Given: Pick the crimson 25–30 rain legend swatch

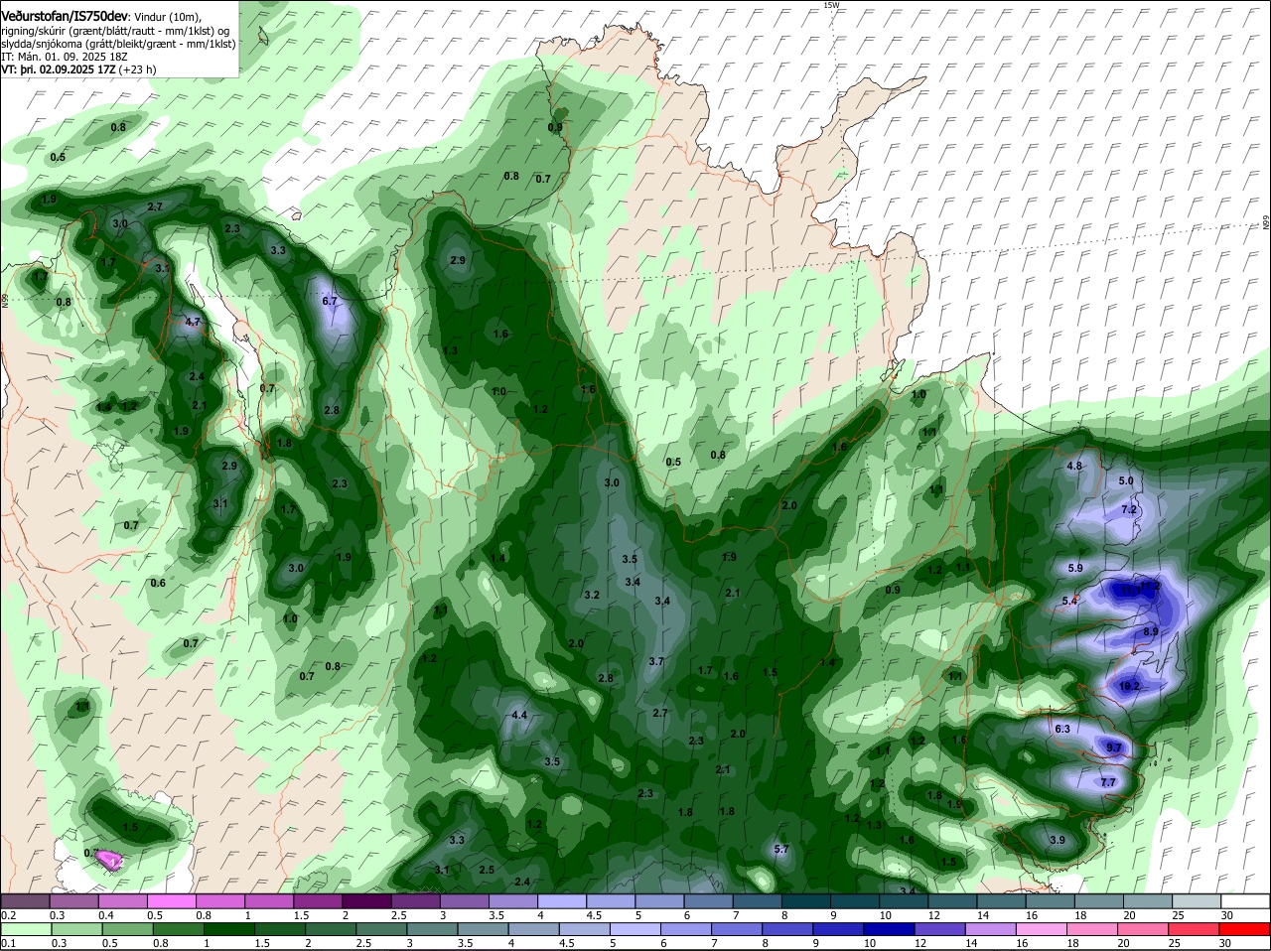Looking at the screenshot, I should pyautogui.click(x=1197, y=928).
